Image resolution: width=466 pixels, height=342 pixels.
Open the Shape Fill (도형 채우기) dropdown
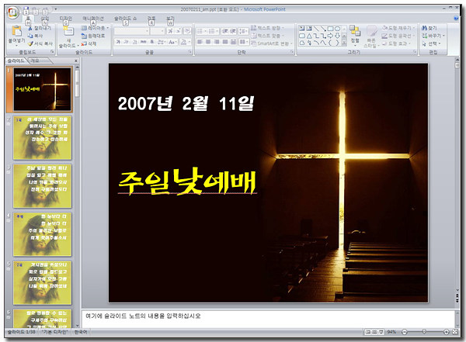[x=398, y=28]
